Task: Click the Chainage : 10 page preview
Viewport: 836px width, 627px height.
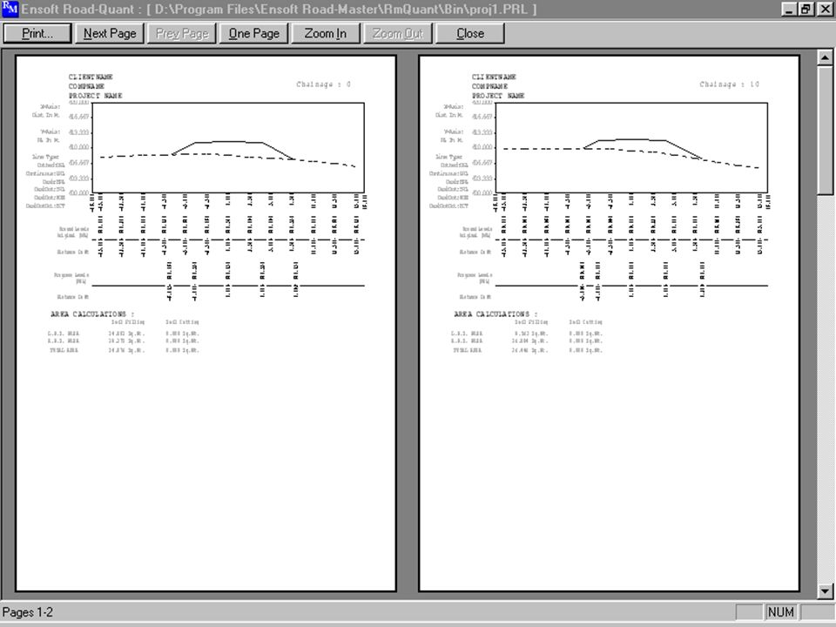Action: 610,324
